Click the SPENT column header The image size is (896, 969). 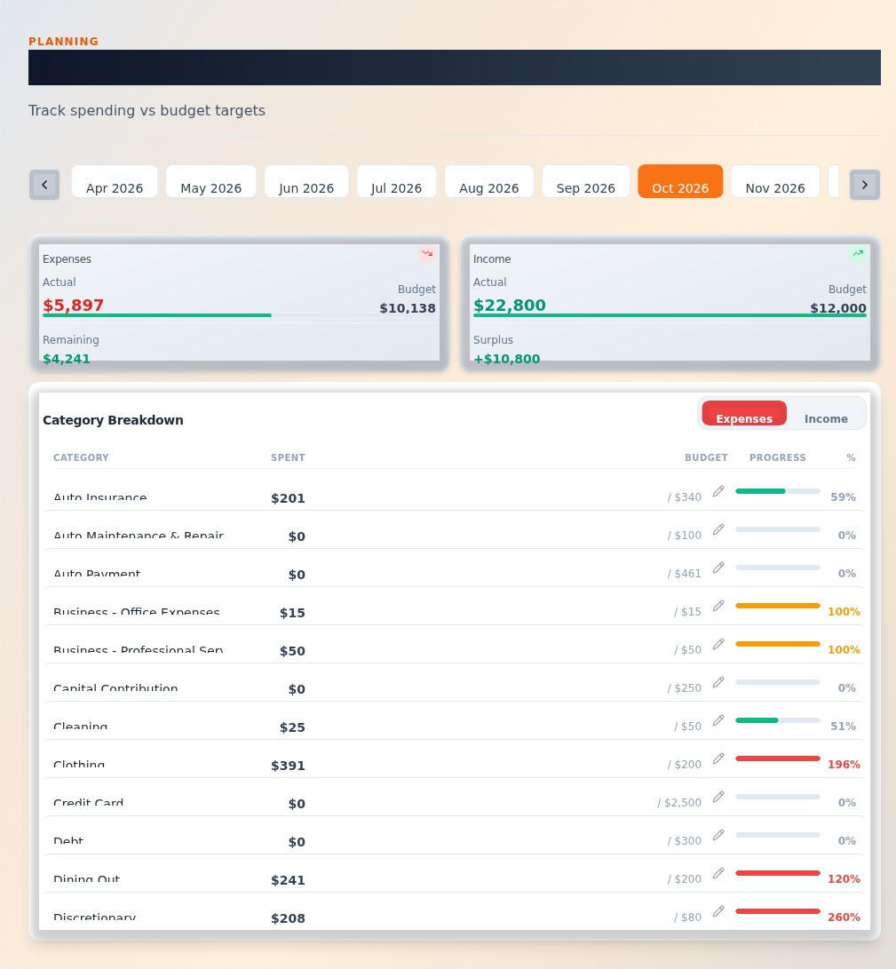point(288,457)
